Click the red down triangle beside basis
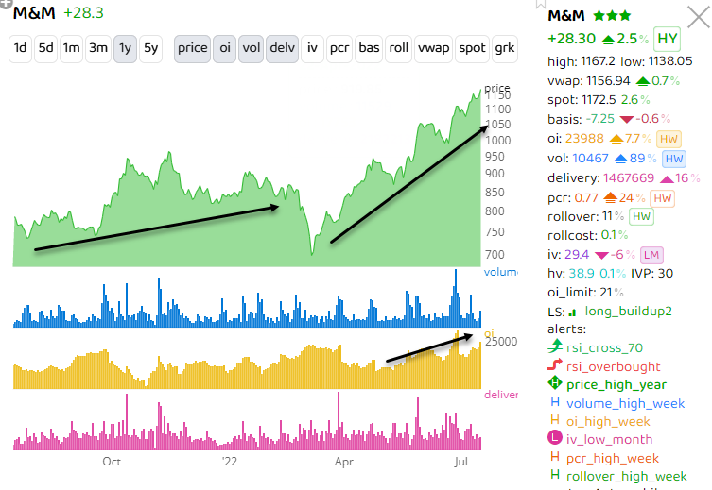 [x=627, y=120]
